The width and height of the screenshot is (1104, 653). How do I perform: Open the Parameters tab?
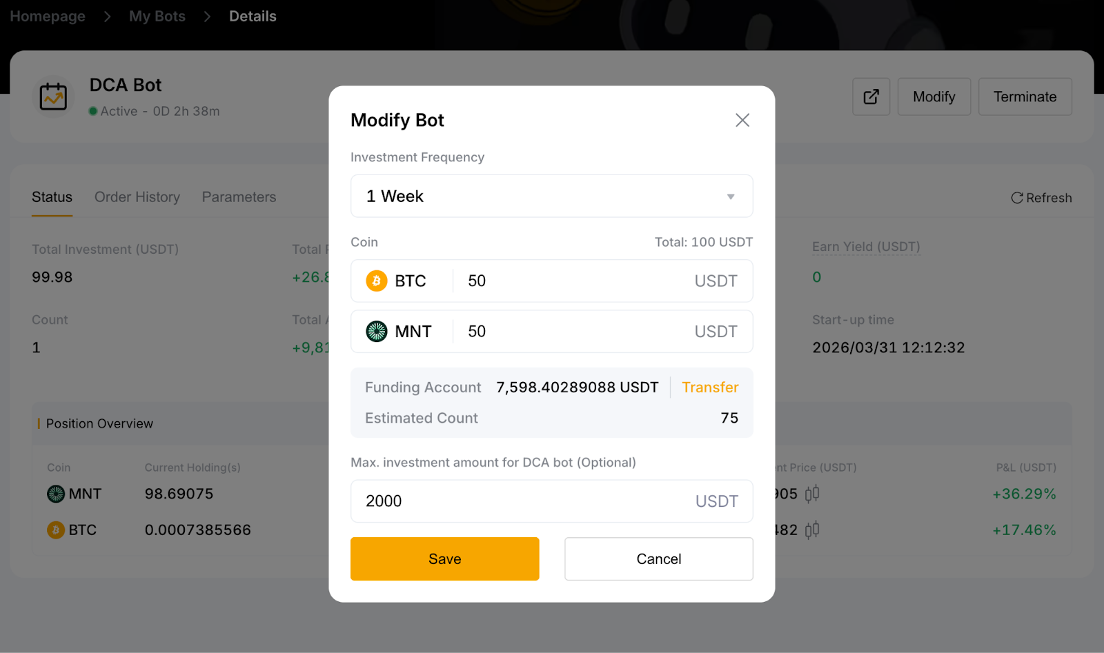(239, 197)
